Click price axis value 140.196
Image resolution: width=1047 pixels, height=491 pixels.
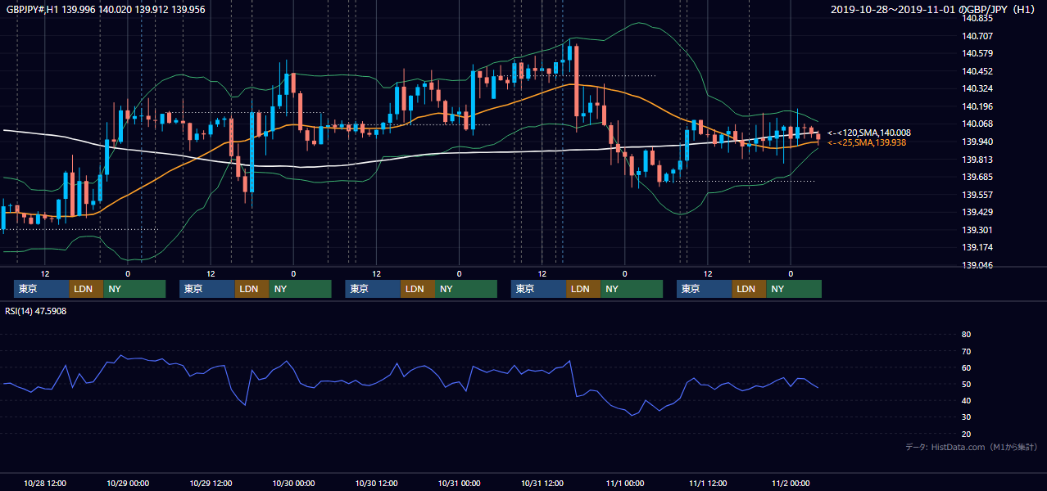978,106
